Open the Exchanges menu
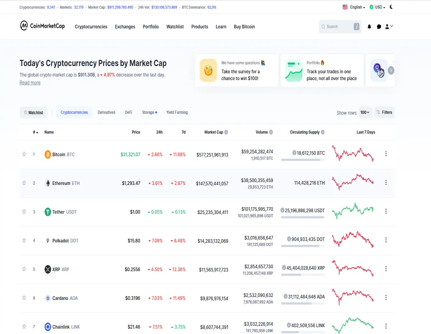Viewport: 431px width, 334px height. [125, 27]
